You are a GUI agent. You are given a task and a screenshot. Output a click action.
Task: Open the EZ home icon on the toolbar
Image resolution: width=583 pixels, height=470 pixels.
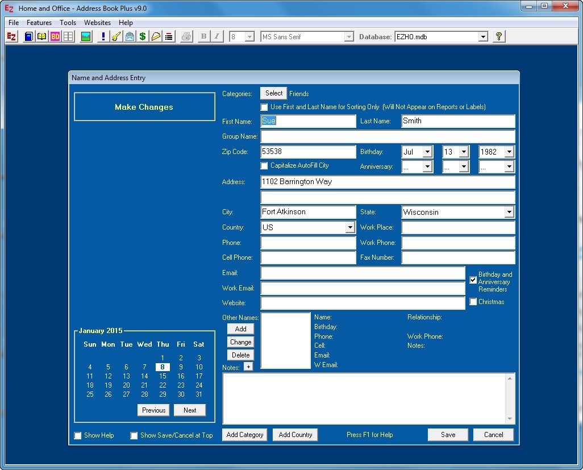11,36
